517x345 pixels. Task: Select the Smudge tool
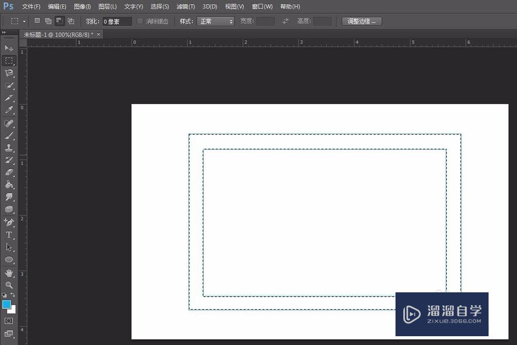[9, 197]
